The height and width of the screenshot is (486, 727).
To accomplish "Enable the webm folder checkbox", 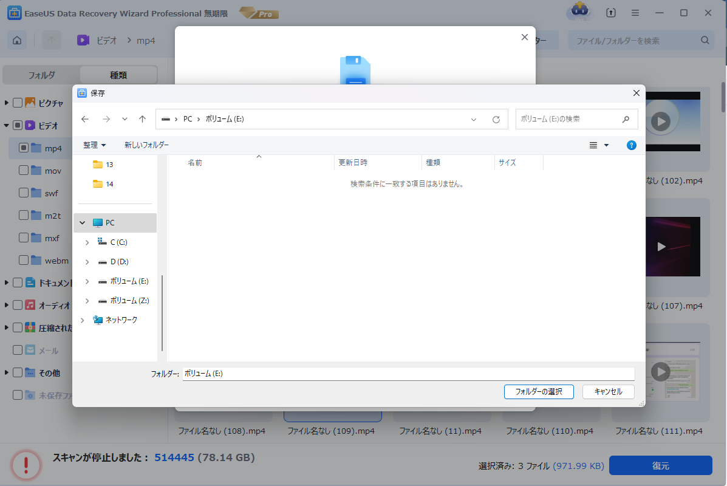I will tap(24, 260).
